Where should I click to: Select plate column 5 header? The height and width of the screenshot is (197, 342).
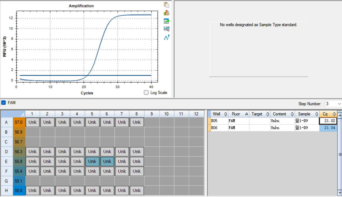pyautogui.click(x=92, y=114)
